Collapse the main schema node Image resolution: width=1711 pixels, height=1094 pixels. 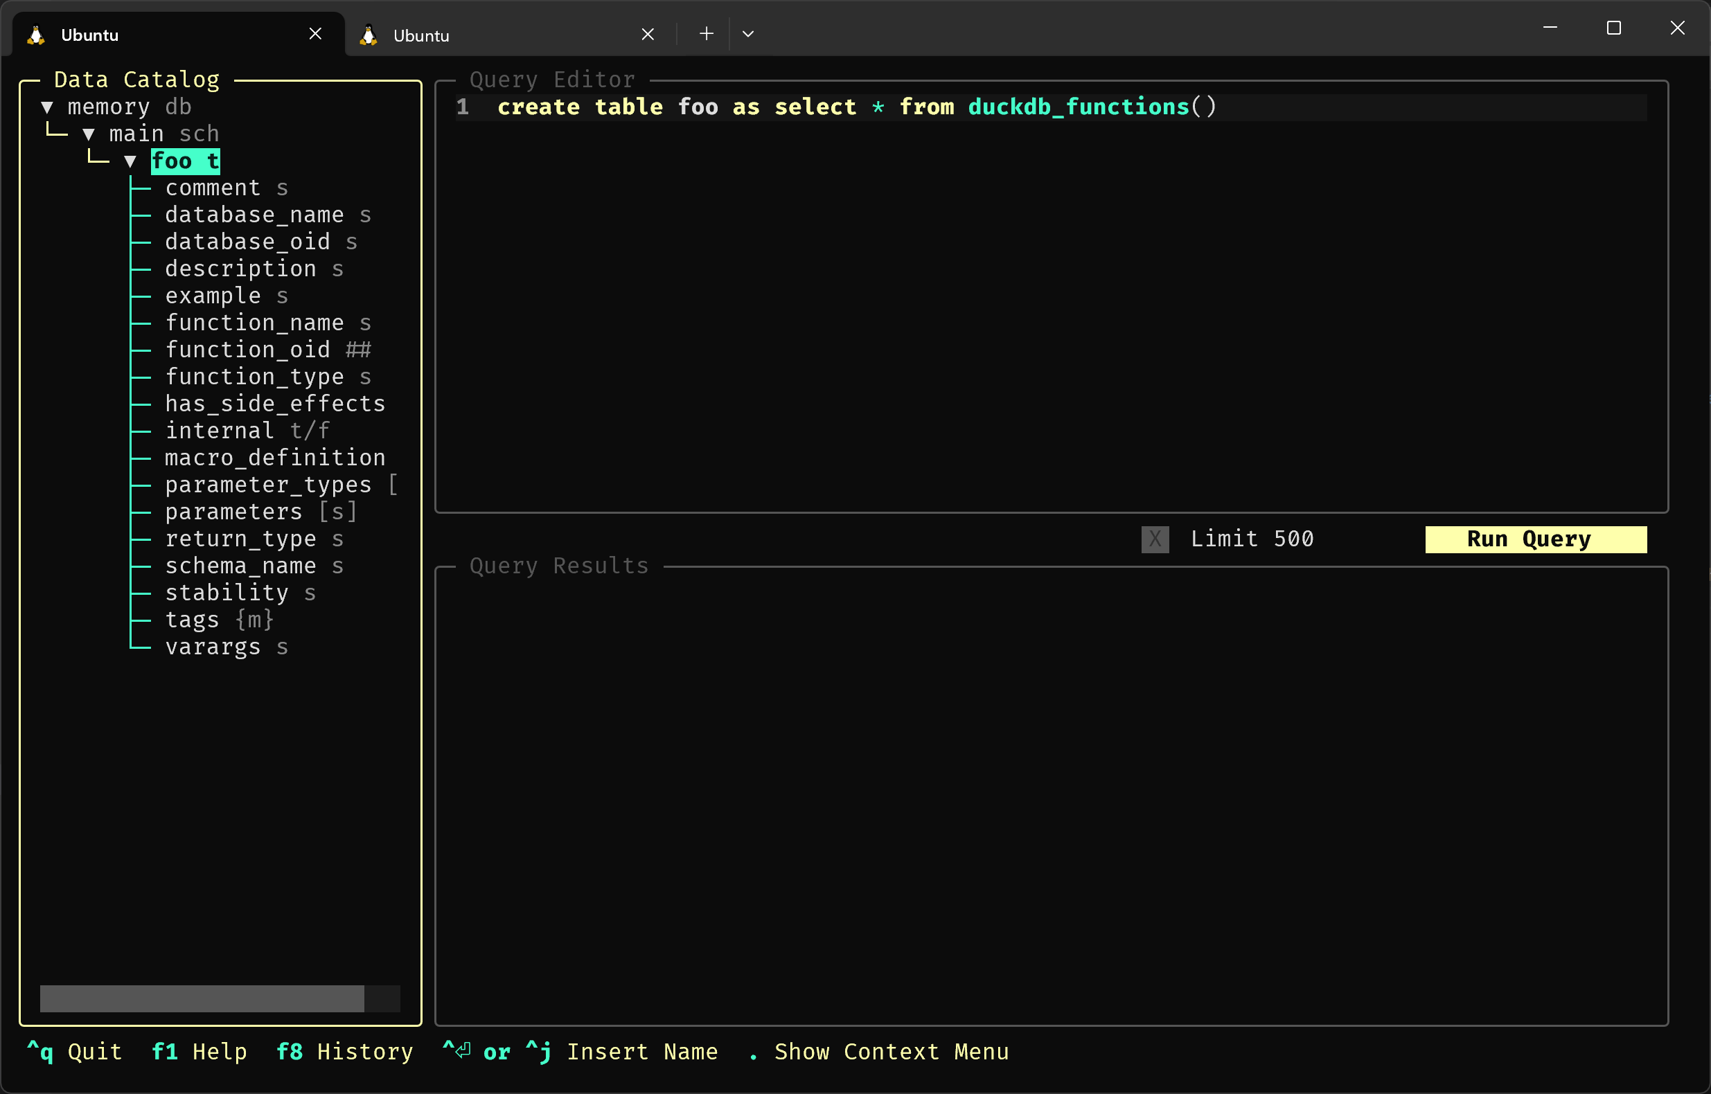click(x=89, y=133)
